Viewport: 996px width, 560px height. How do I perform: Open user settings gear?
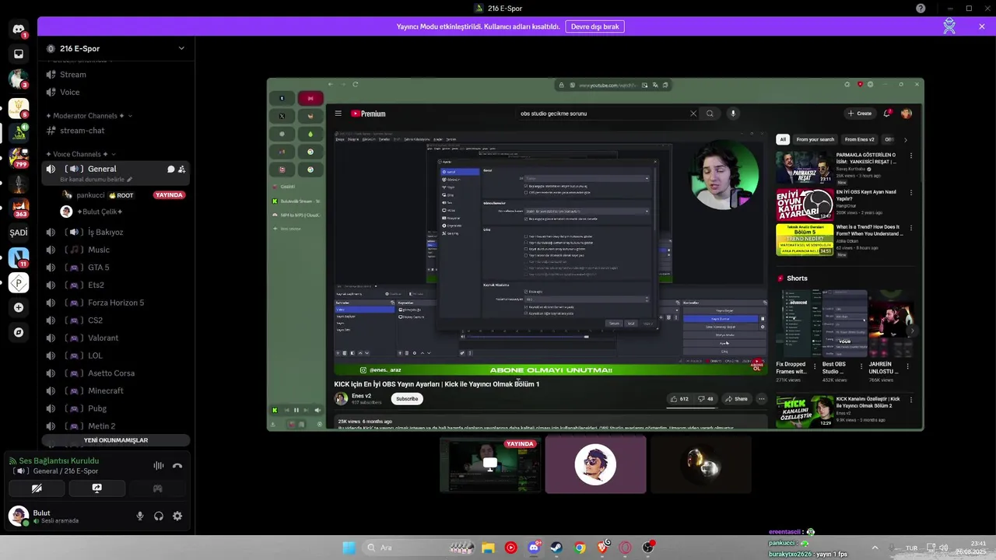tap(177, 516)
